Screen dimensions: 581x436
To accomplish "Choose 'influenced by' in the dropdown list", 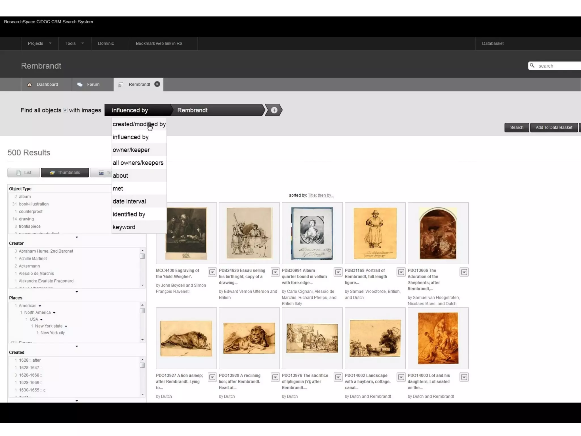I will [139, 137].
